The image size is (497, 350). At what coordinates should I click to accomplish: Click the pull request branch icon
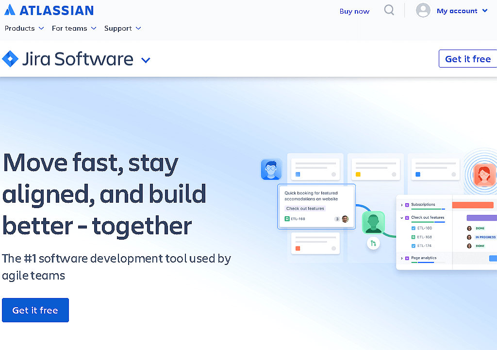373,243
